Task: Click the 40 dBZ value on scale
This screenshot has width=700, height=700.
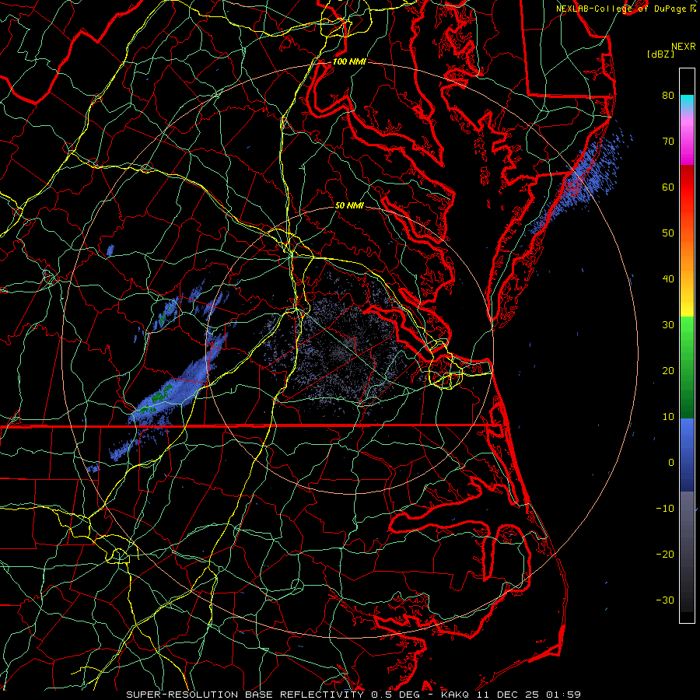Action: (668, 279)
